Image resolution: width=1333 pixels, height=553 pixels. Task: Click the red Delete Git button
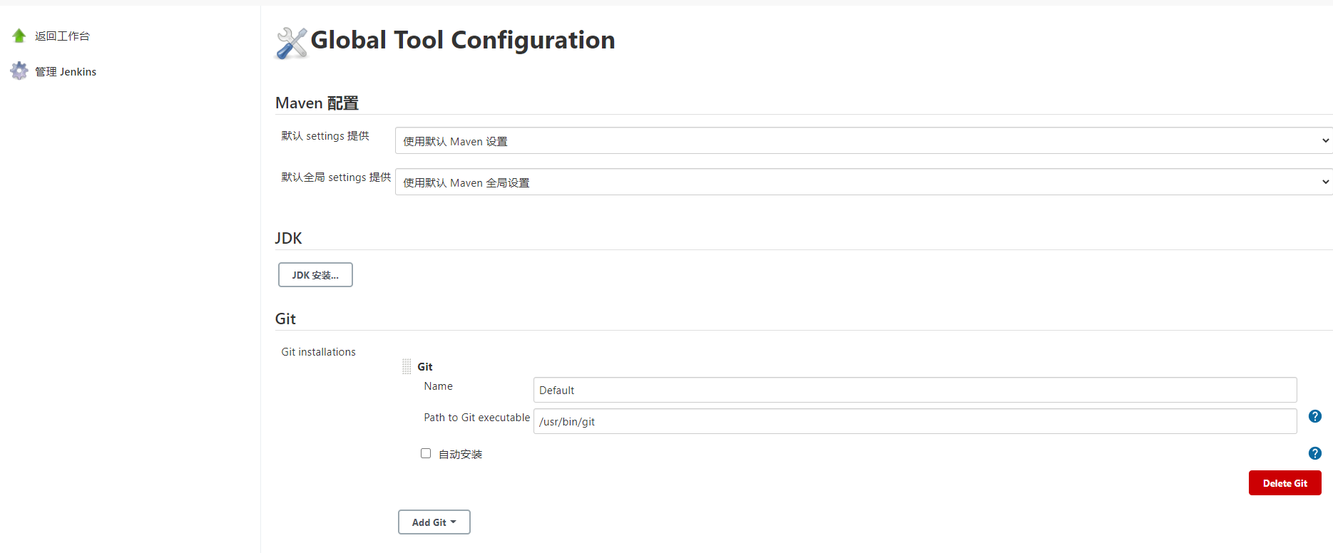click(1285, 482)
